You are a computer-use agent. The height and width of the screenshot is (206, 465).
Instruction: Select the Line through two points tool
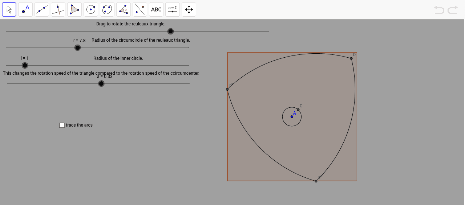click(x=42, y=9)
